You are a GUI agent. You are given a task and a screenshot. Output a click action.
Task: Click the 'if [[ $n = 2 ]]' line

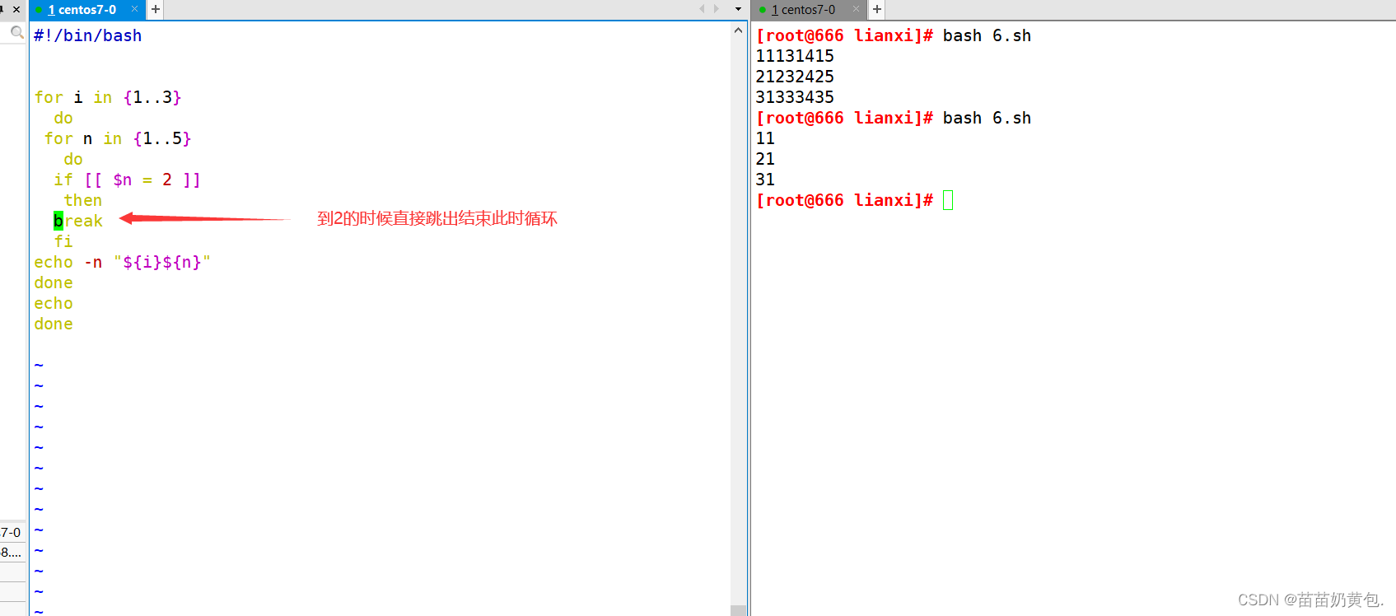point(127,180)
